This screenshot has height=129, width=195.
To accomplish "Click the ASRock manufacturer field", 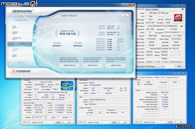I will coord(108,83).
